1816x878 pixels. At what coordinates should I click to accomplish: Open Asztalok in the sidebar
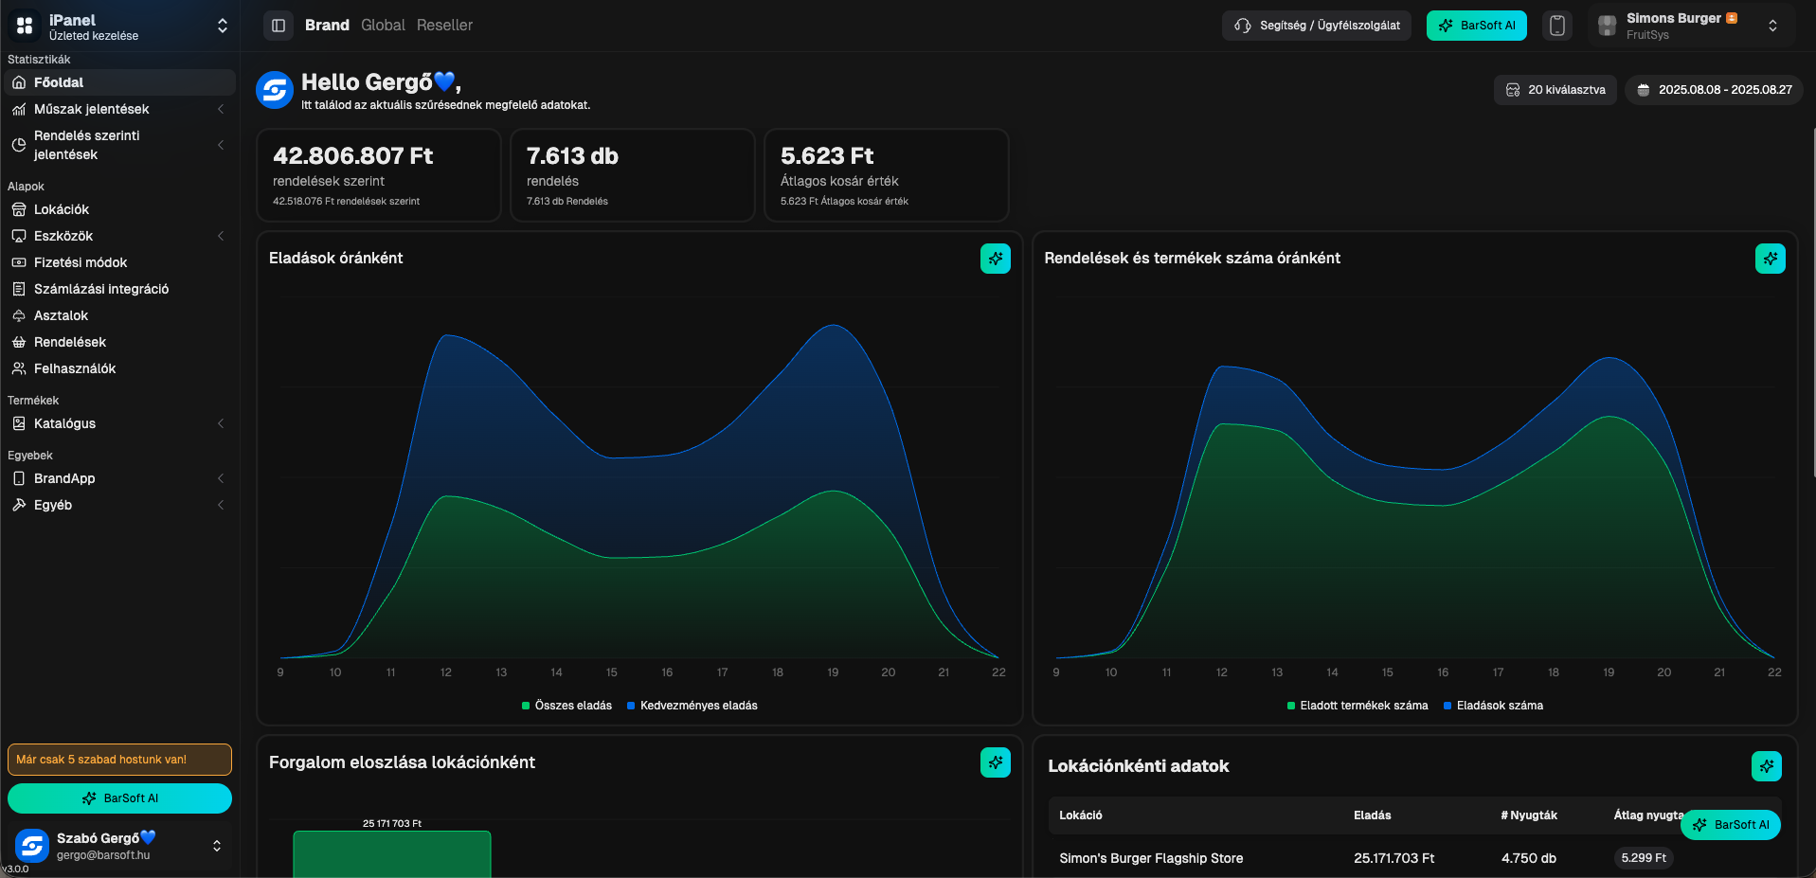[x=61, y=315]
